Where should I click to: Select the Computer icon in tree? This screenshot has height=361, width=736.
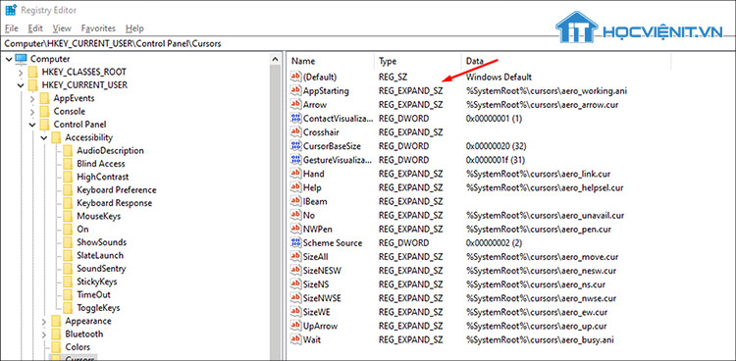click(x=22, y=59)
